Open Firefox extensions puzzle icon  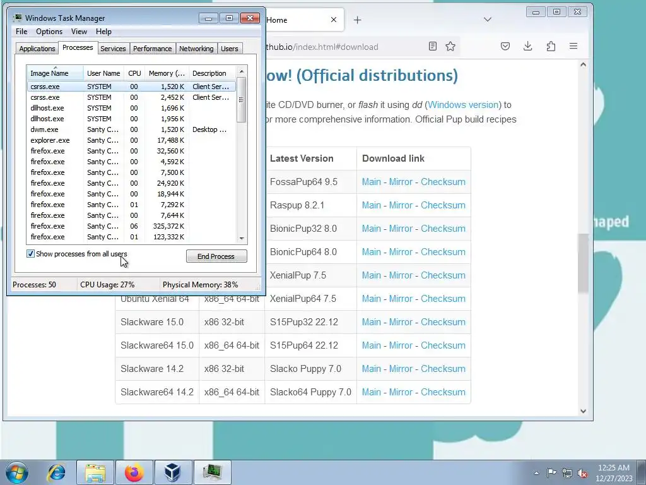point(551,46)
